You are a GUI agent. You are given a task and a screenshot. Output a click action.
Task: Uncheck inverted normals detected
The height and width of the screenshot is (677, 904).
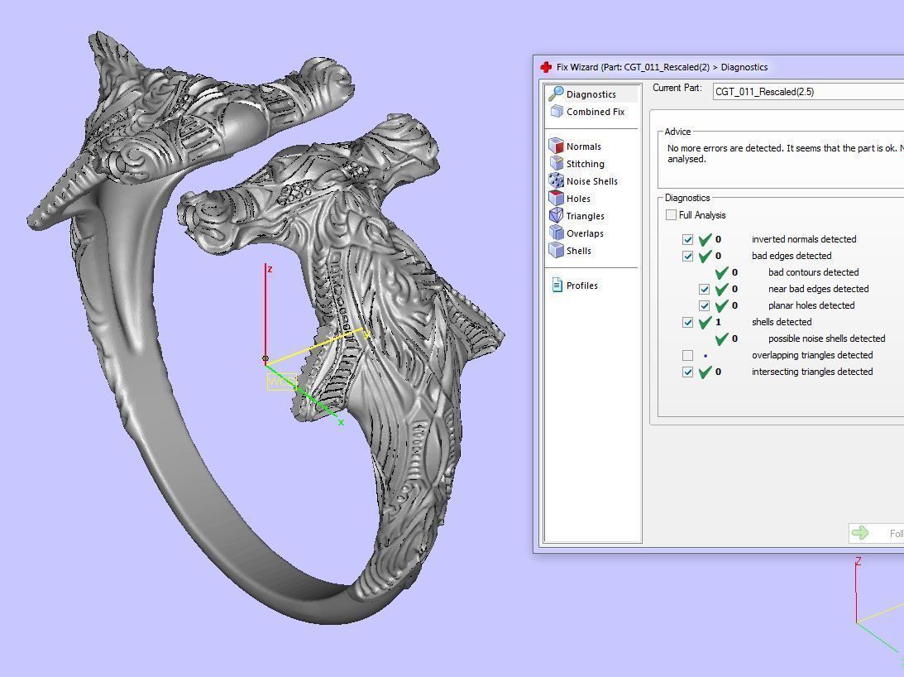tap(688, 239)
